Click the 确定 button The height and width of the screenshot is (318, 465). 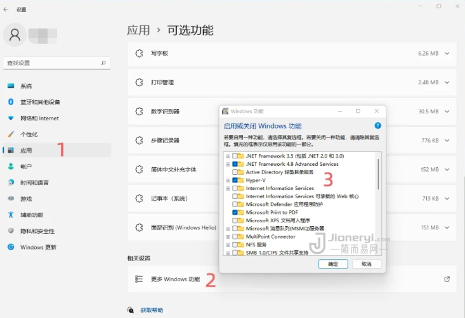click(333, 264)
